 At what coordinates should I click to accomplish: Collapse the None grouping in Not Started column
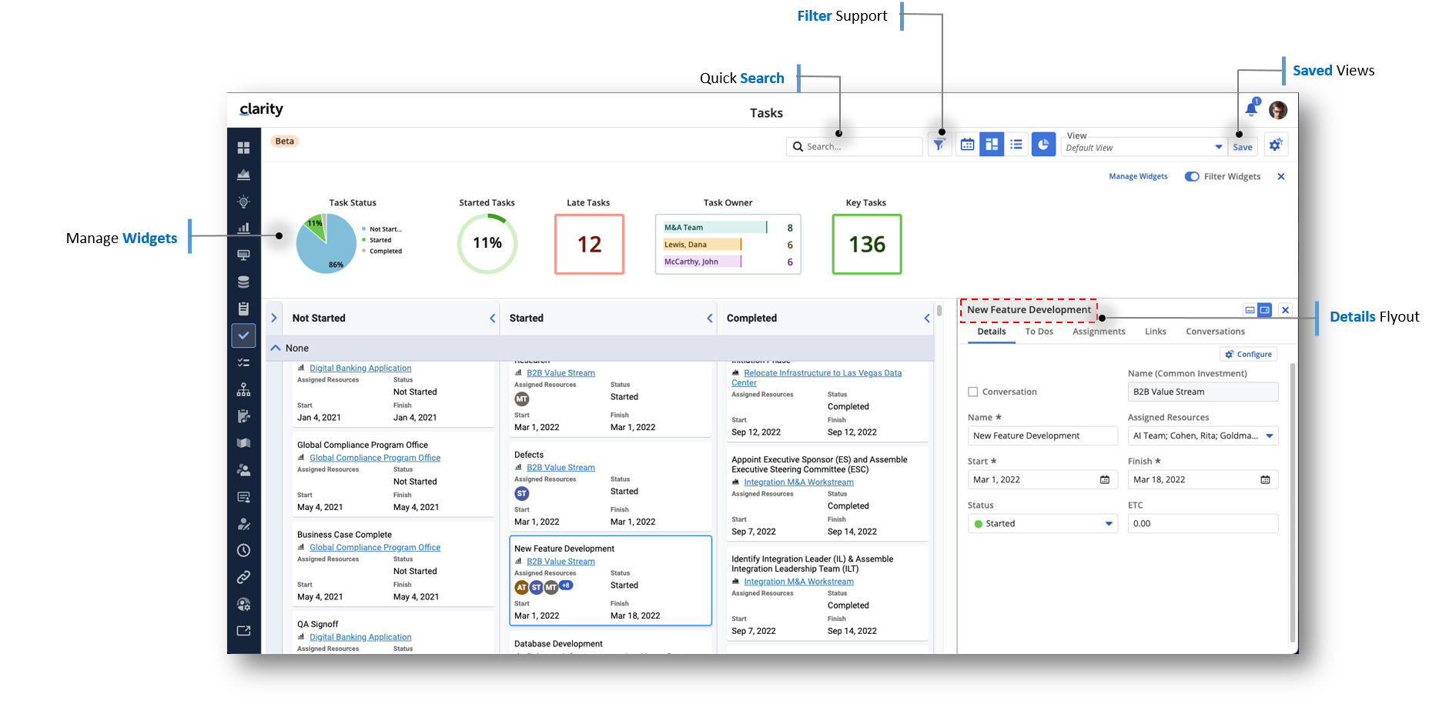pyautogui.click(x=276, y=348)
